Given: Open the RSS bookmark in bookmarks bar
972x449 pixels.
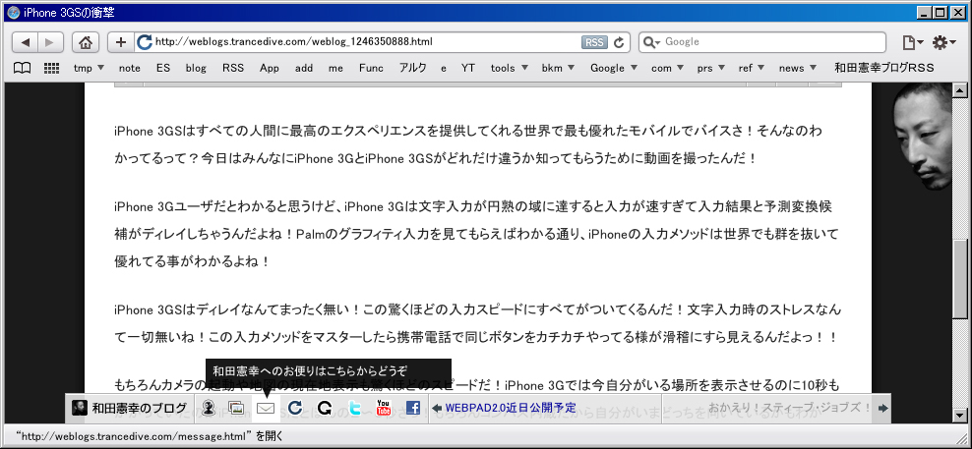Looking at the screenshot, I should click(233, 68).
